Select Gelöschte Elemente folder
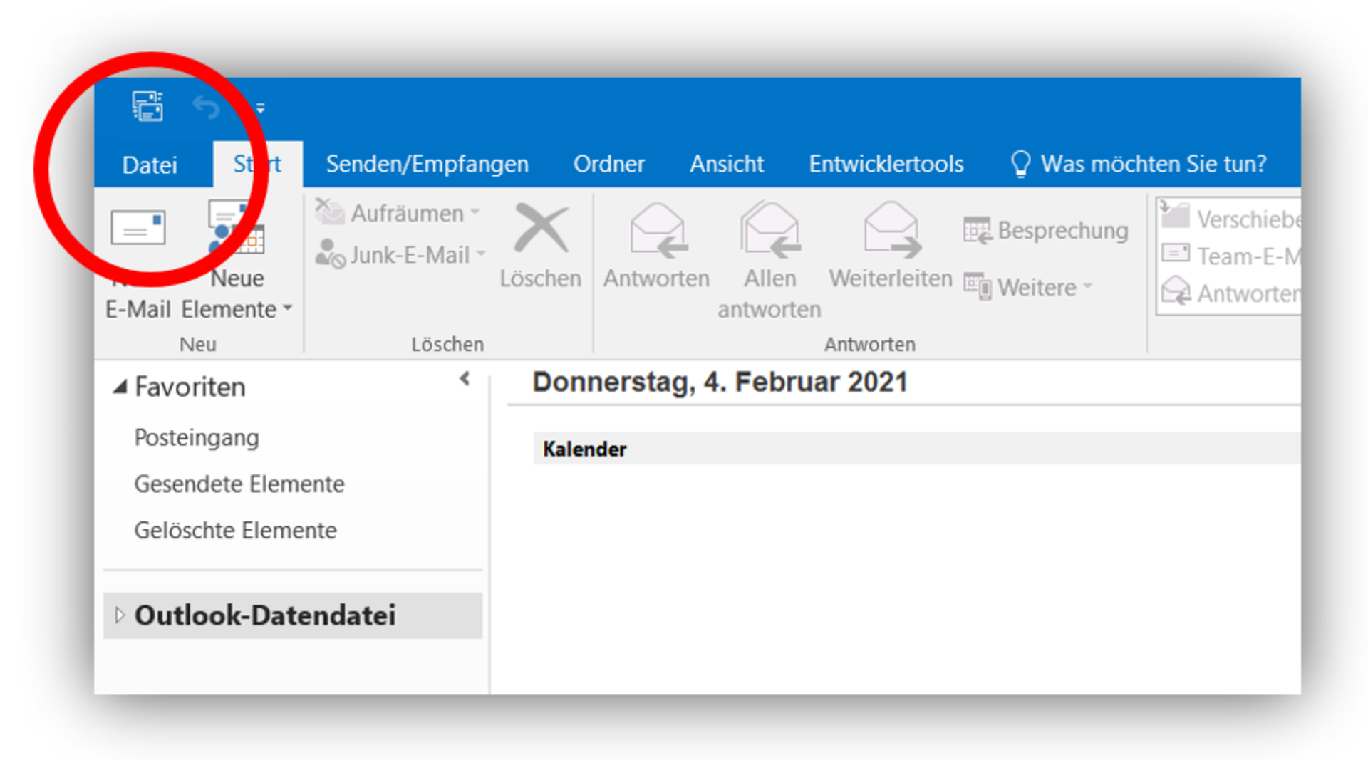 (x=236, y=530)
